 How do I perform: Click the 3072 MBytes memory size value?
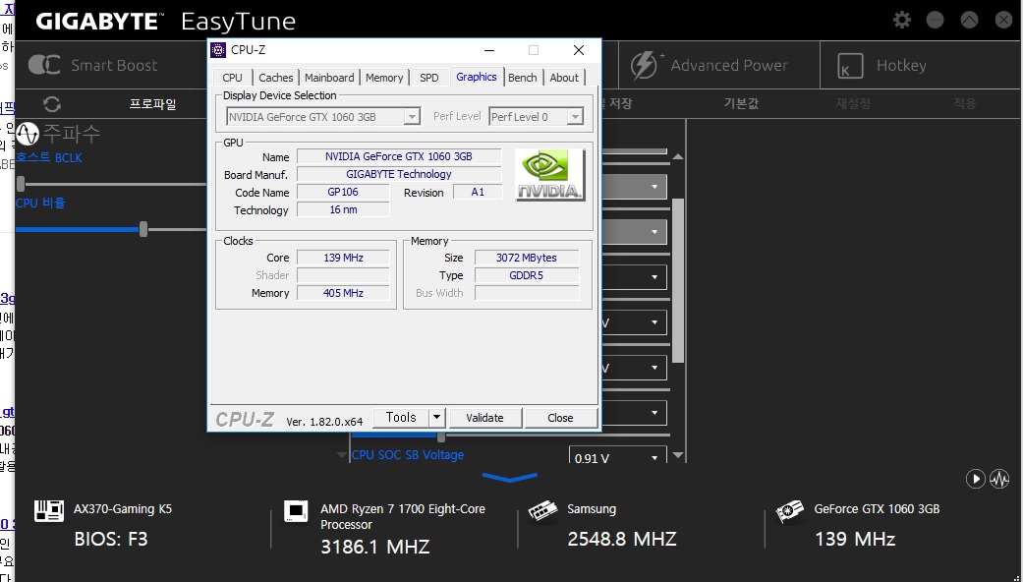[527, 258]
